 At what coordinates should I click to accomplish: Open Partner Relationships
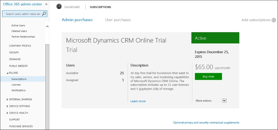(x=23, y=37)
